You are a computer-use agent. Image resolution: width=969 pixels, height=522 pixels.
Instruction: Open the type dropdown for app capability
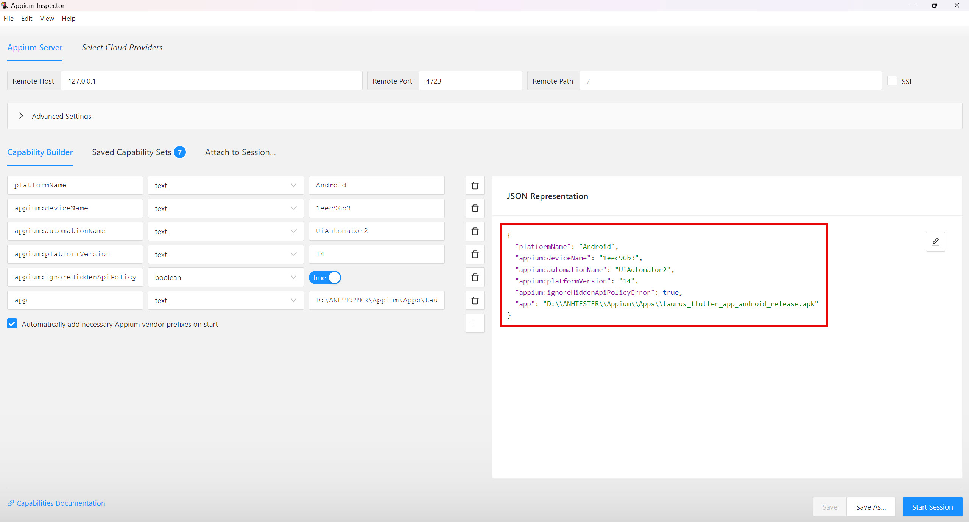click(x=226, y=300)
